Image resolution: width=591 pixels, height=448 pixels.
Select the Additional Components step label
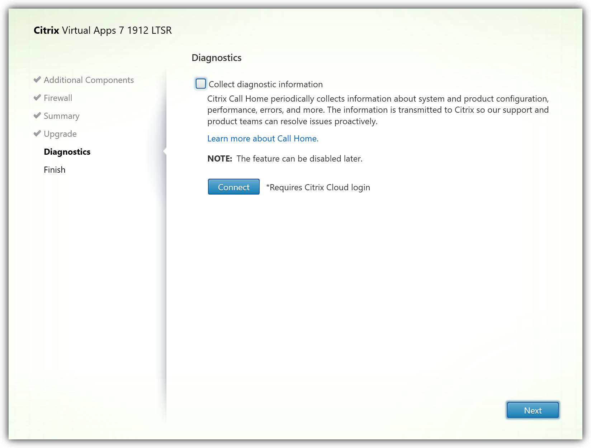[89, 80]
